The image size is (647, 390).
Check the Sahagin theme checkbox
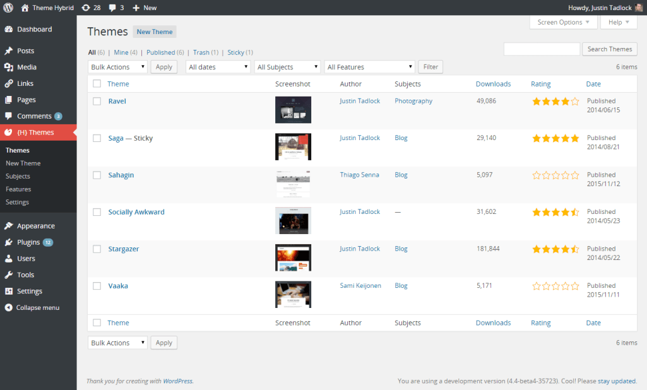[x=97, y=175]
